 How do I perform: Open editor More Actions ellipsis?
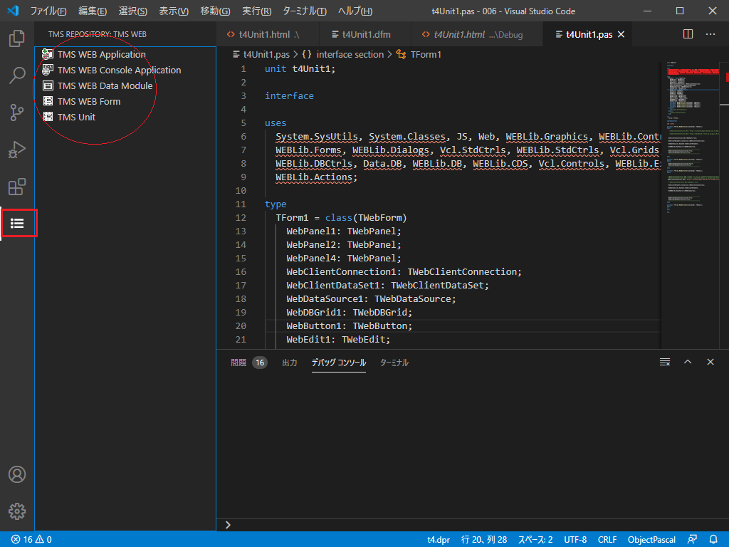710,34
